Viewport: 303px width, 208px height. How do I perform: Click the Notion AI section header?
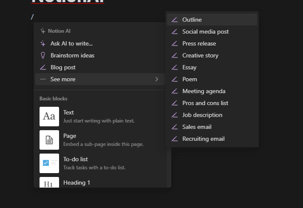point(55,31)
